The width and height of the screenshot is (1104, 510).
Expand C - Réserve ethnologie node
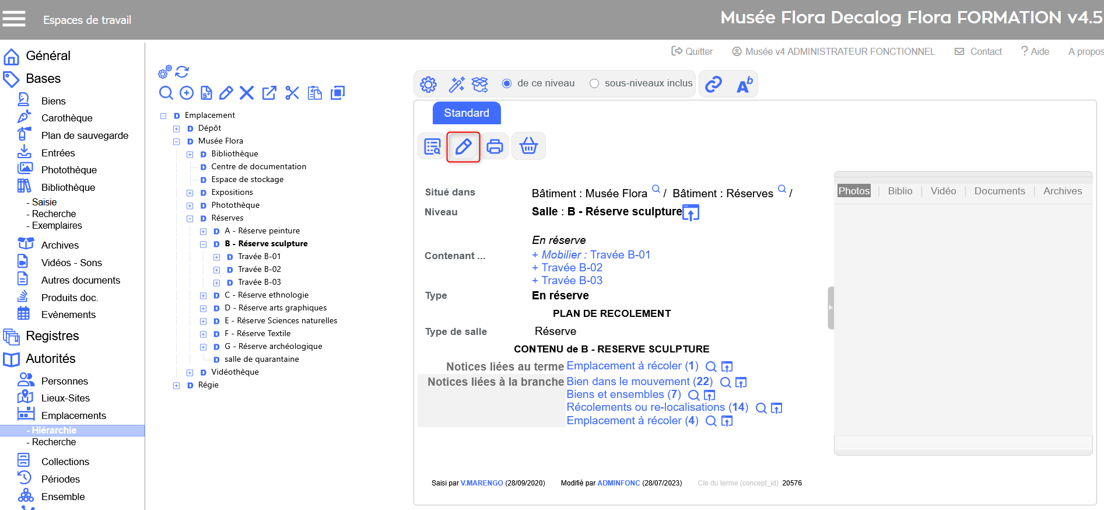tap(204, 296)
